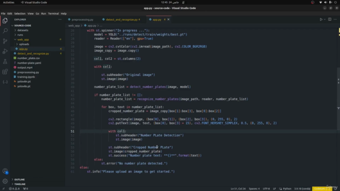The height and width of the screenshot is (191, 340).
Task: Open the Source Control view icon
Action: pos(5,41)
